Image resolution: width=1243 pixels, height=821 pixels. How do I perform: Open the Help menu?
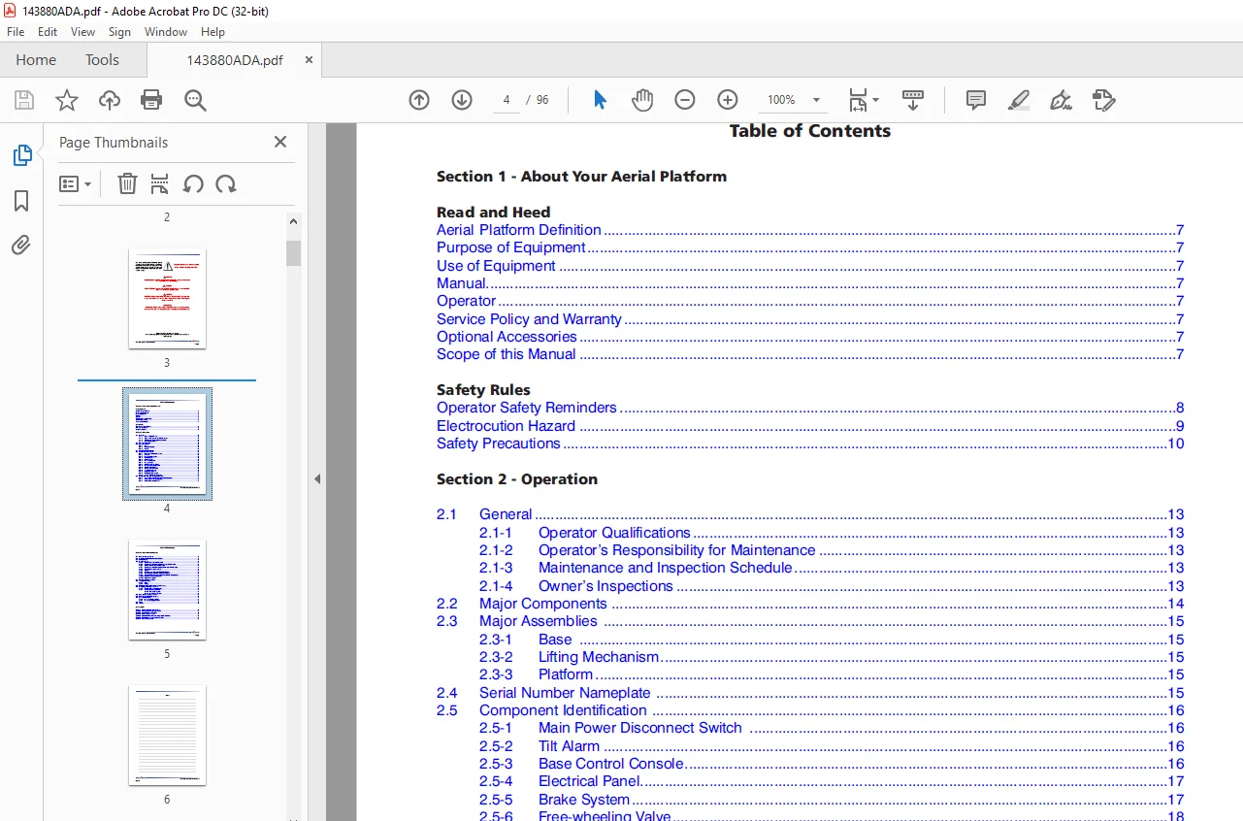(213, 32)
